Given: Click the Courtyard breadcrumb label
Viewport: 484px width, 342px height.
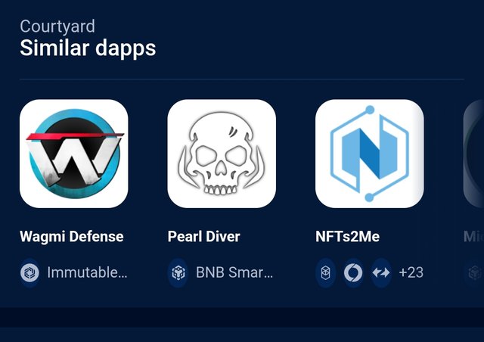Looking at the screenshot, I should (x=57, y=26).
